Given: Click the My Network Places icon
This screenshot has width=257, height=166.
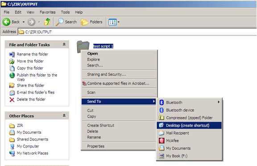Looking at the screenshot, I should pos(12,153).
